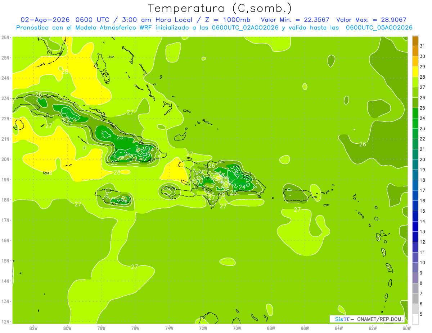This screenshot has height=333, width=432.
Task: Pick the legend color band between 22 and 23
Action: (x=415, y=134)
